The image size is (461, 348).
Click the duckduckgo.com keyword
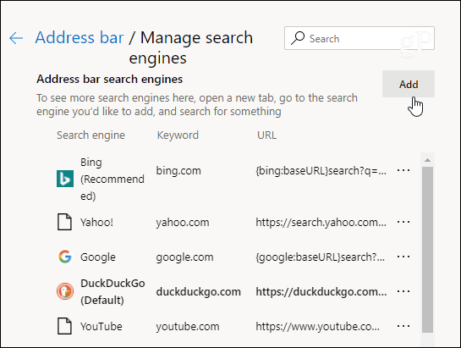click(199, 292)
